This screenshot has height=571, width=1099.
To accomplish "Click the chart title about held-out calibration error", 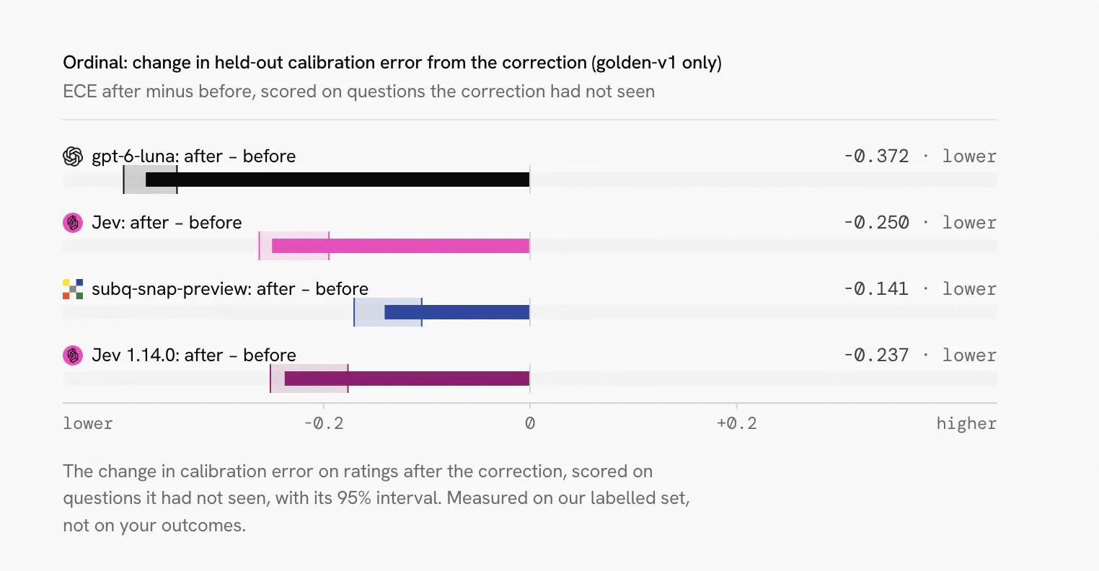I will (x=392, y=63).
